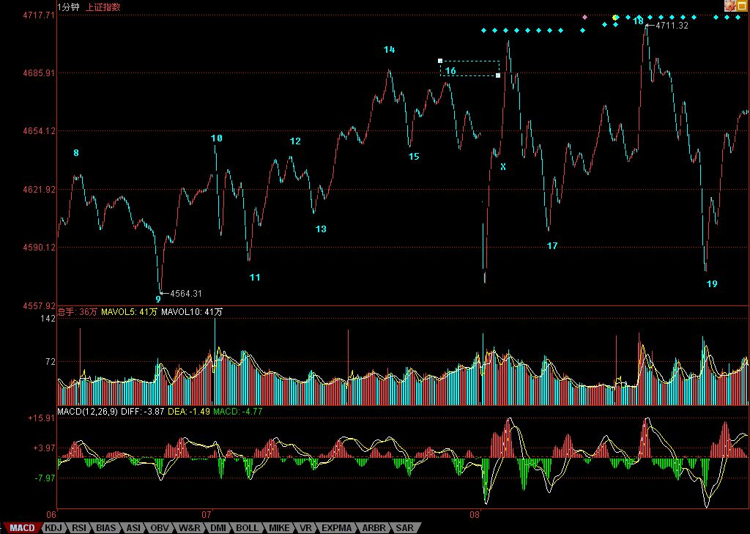Click the 上证指数 title label
Screen dimensions: 750x534
tap(103, 7)
